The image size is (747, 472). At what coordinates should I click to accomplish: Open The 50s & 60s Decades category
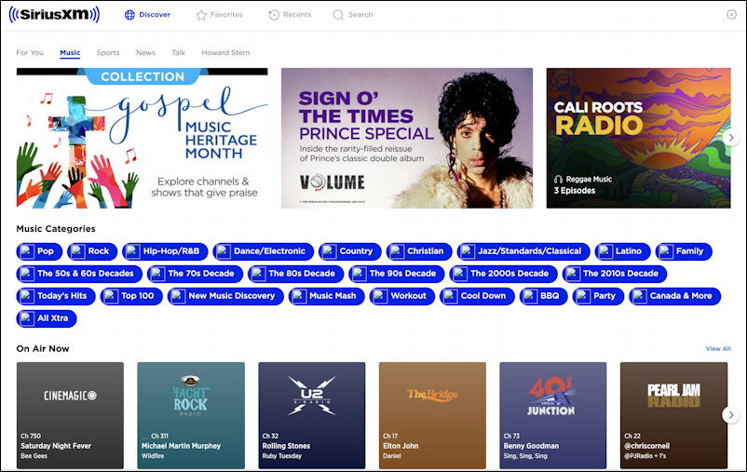click(x=79, y=274)
